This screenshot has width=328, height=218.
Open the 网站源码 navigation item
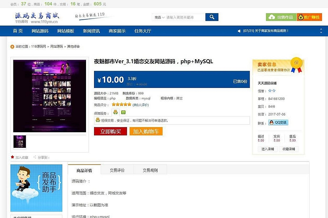pos(40,31)
